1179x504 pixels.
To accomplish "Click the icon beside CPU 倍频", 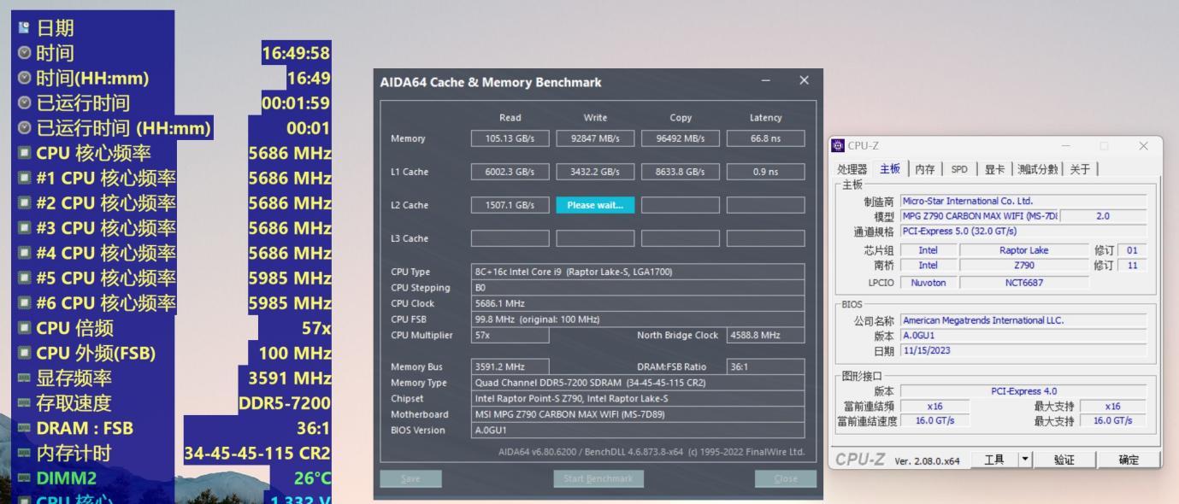I will pyautogui.click(x=24, y=328).
